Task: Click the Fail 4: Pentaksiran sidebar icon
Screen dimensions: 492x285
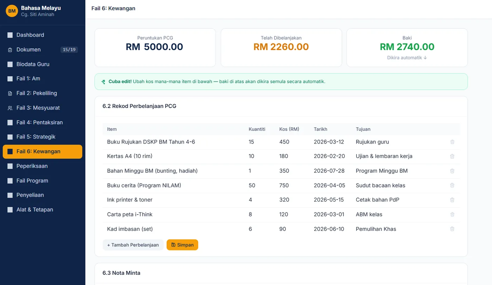Action: coord(10,122)
